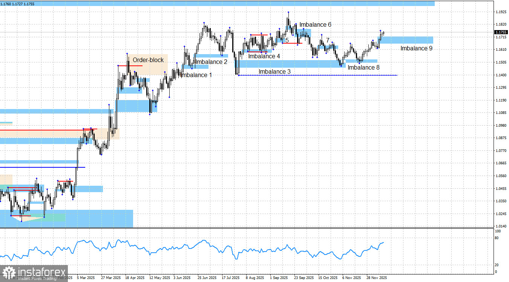Click the "Imbalance 1" label
Viewport: 509px width, 282px height.
[196, 75]
